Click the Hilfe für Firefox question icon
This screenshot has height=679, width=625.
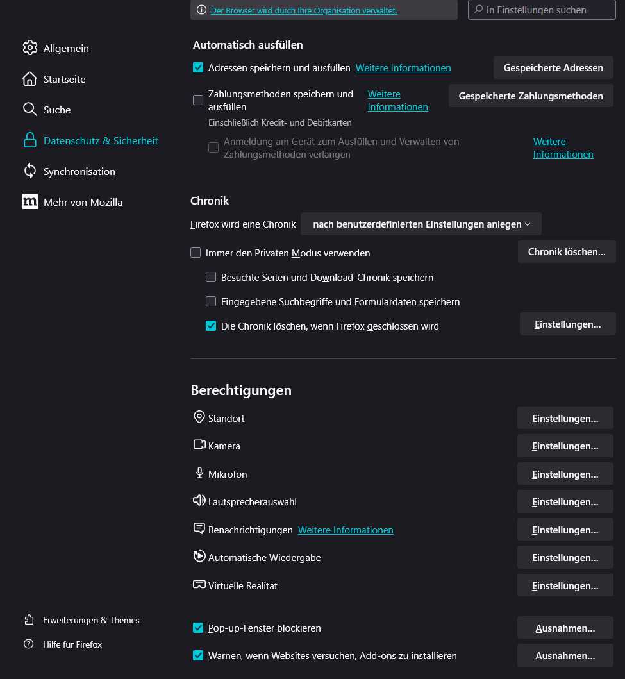click(x=29, y=644)
